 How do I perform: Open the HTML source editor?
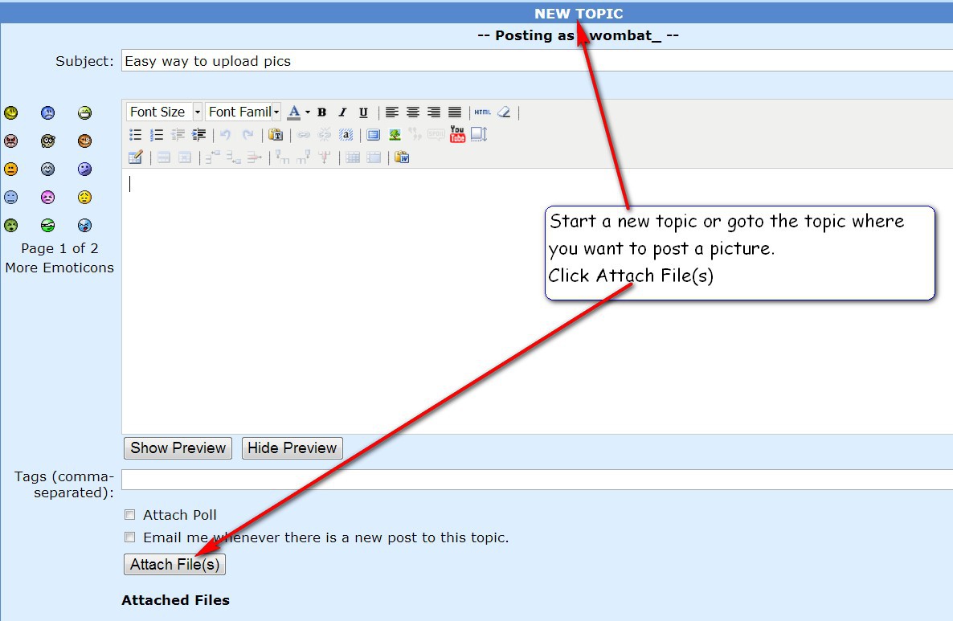tap(482, 112)
